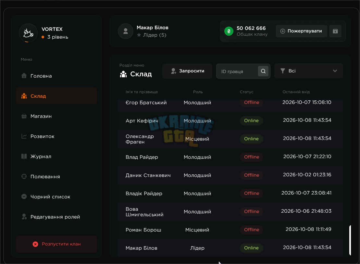
Task: Select Склад in the sidebar menu
Action: pos(56,96)
